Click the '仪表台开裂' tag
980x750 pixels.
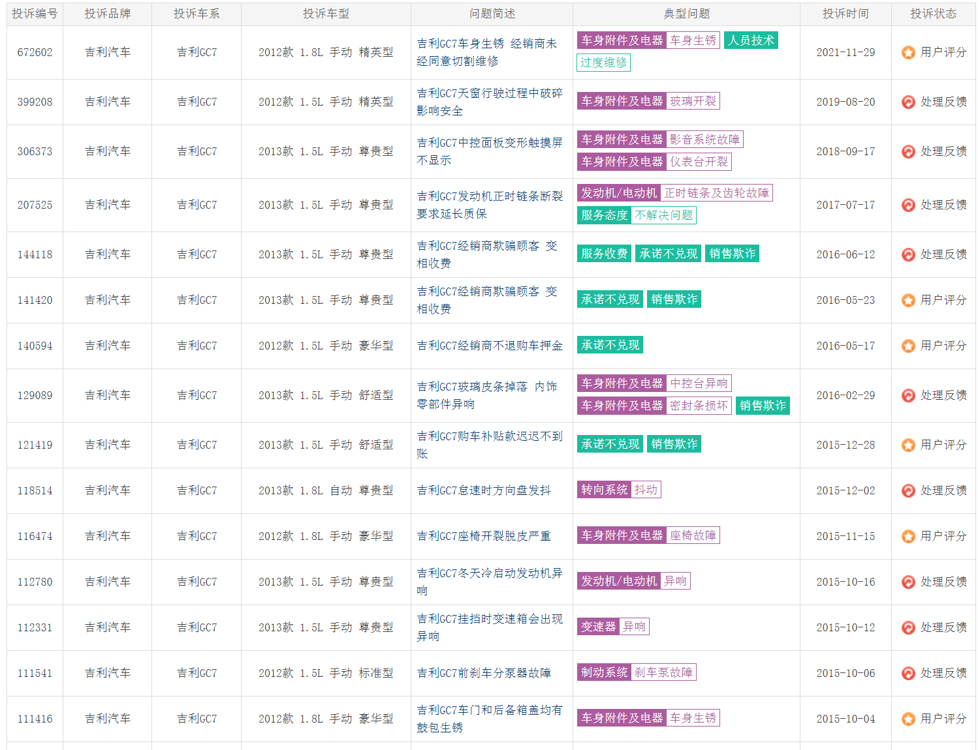pos(699,162)
